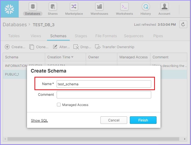Open the Databases icon in top navigation

point(33,7)
